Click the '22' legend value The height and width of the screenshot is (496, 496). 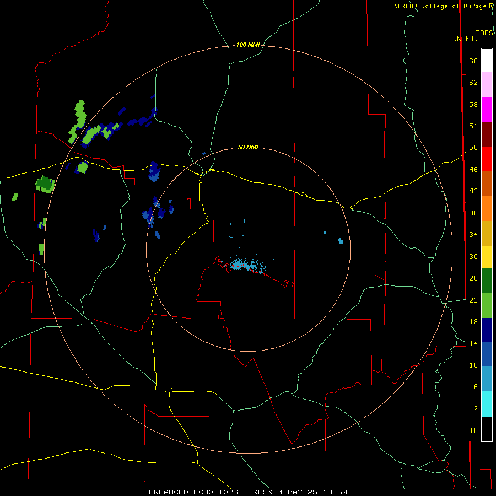(x=473, y=300)
